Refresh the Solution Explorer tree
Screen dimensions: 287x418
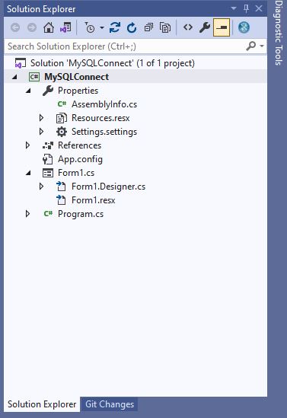[132, 27]
